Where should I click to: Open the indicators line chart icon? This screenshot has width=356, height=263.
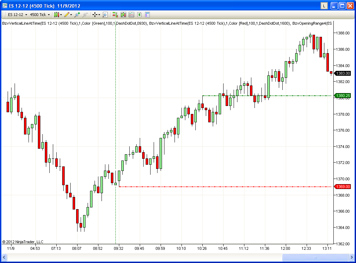(x=131, y=15)
